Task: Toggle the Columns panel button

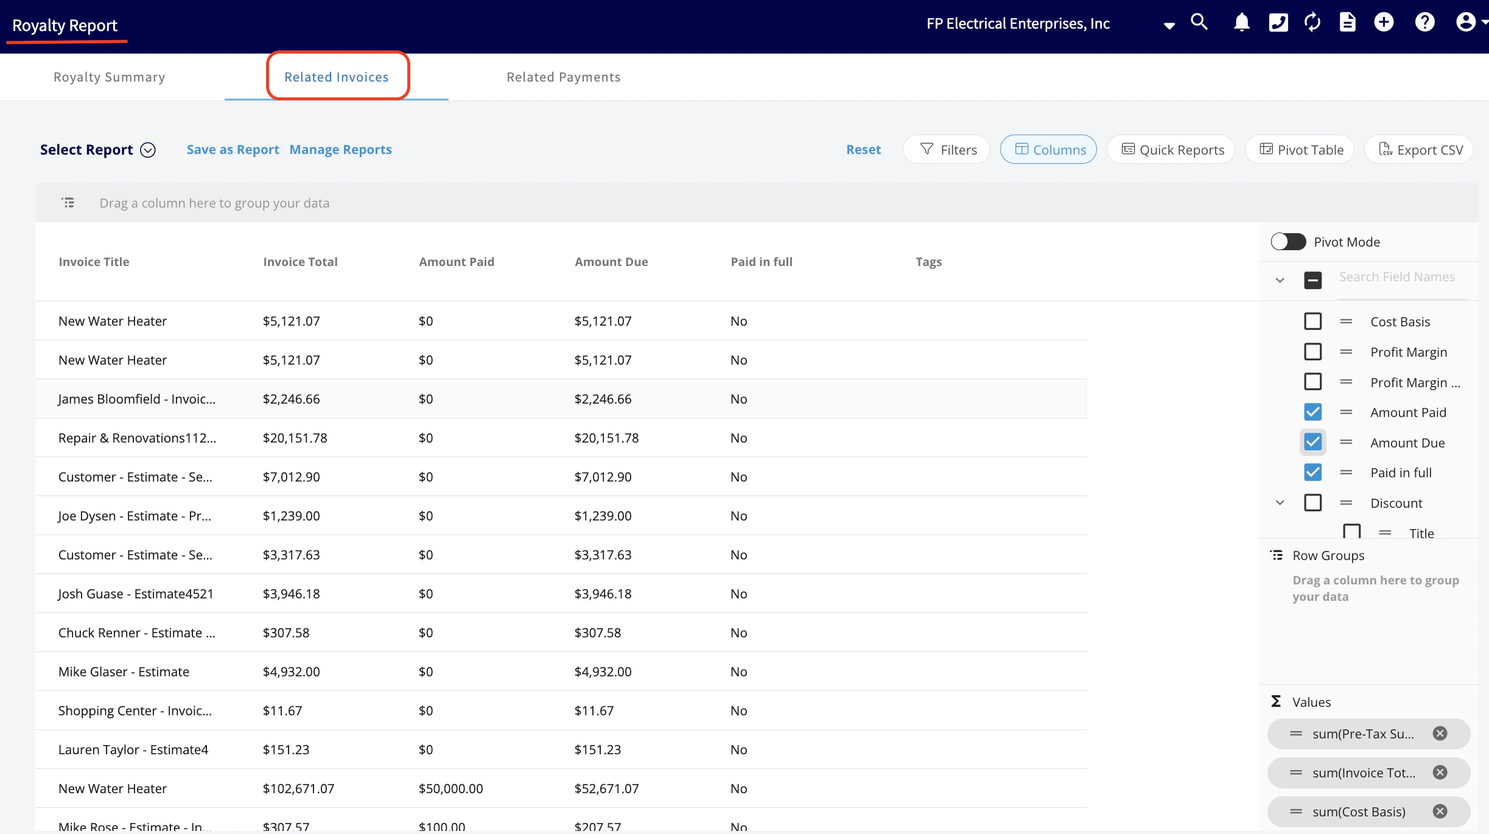Action: pos(1048,150)
